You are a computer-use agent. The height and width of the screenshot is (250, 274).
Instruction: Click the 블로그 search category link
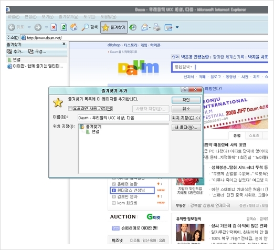[215, 77]
